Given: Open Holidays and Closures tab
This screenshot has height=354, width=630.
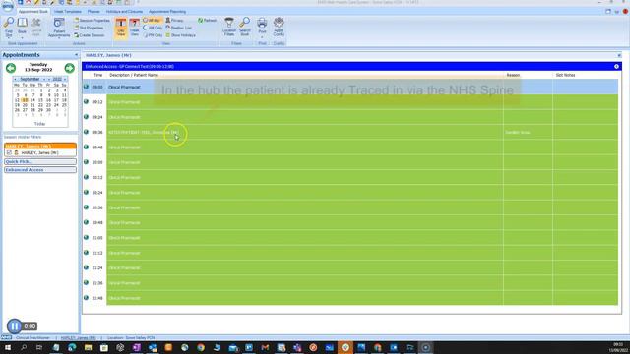Looking at the screenshot, I should point(124,12).
